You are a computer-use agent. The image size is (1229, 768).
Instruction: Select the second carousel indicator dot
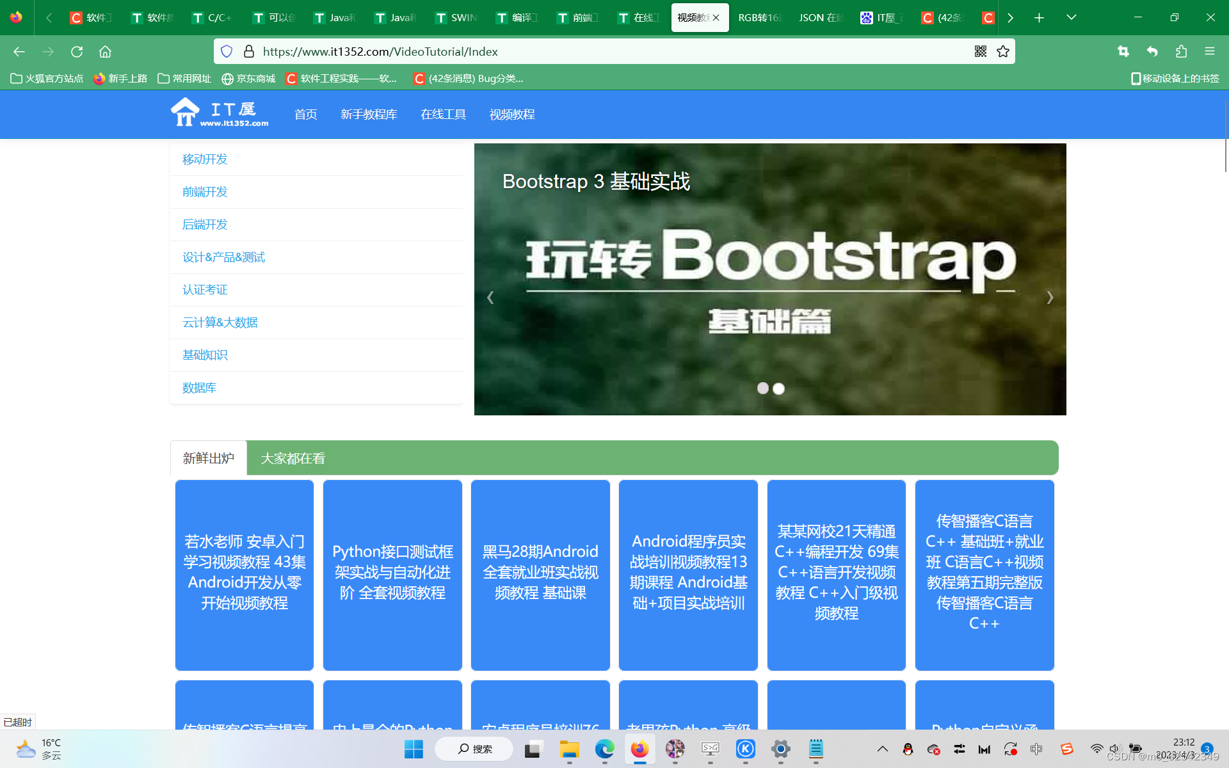778,388
